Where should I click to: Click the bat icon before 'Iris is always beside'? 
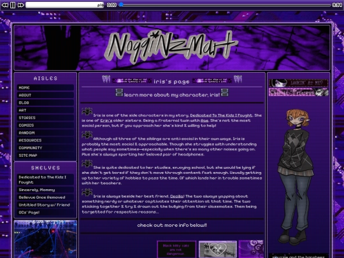[87, 192]
